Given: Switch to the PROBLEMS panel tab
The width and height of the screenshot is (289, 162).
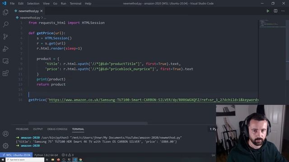Looking at the screenshot, I should tap(22, 129).
